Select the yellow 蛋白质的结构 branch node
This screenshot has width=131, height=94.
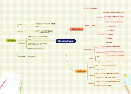click(81, 71)
